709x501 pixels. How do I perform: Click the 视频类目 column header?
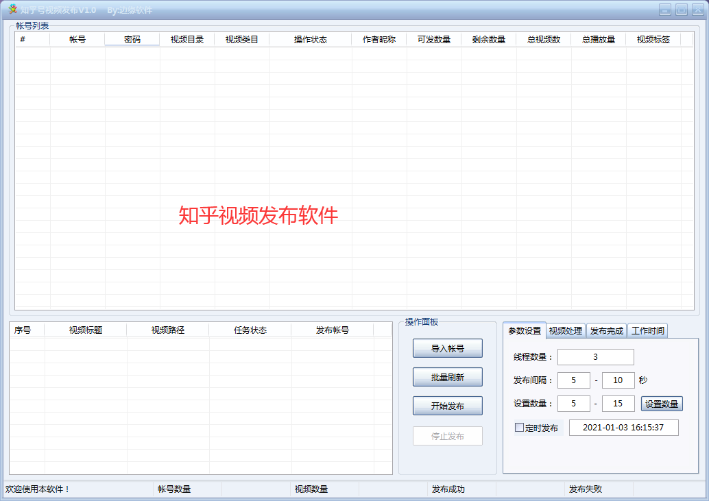click(242, 39)
